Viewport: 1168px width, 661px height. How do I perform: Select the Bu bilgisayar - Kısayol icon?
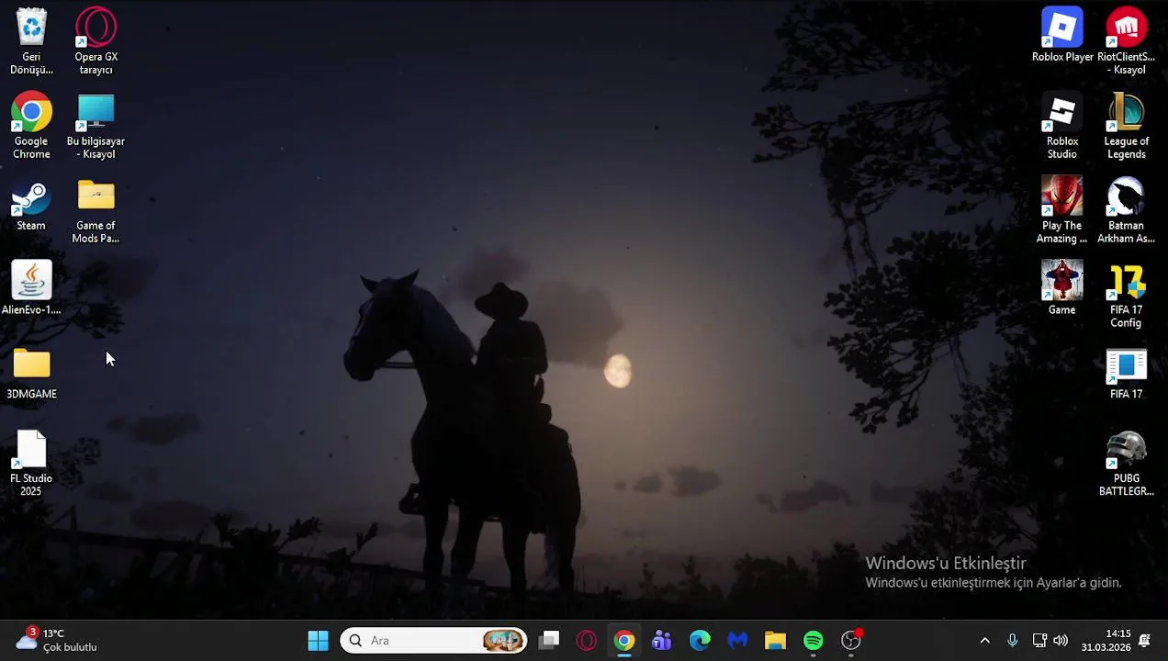pos(95,126)
